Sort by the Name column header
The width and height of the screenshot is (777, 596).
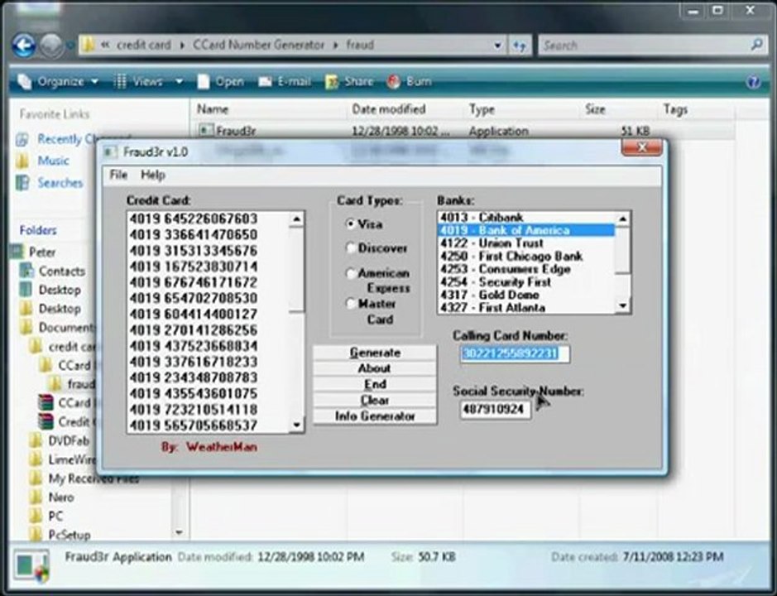click(x=213, y=109)
